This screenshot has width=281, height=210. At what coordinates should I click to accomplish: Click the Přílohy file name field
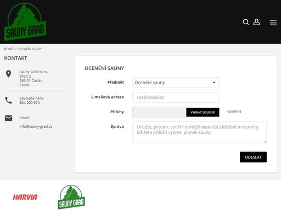point(159,112)
